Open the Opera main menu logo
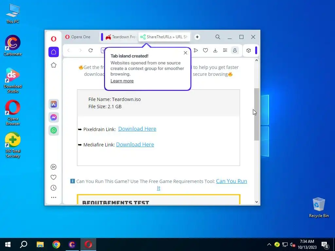Image resolution: width=335 pixels, height=251 pixels. coord(54,39)
